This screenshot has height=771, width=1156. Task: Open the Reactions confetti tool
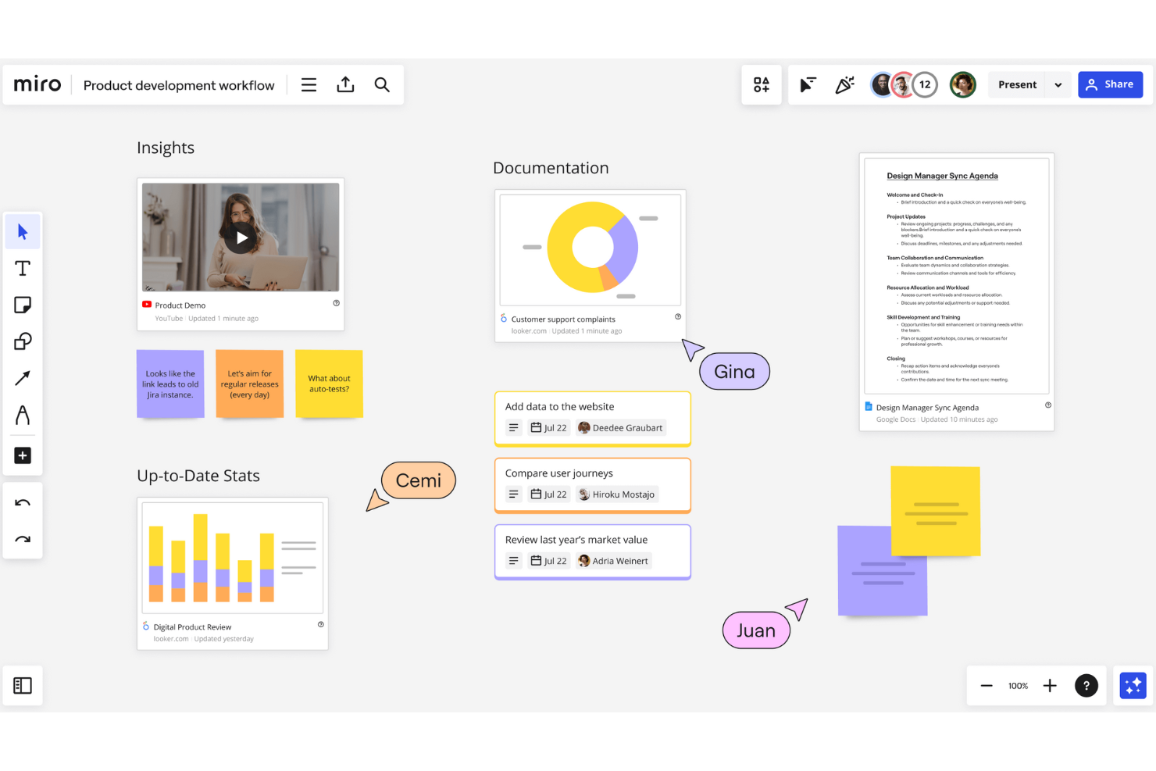[844, 84]
